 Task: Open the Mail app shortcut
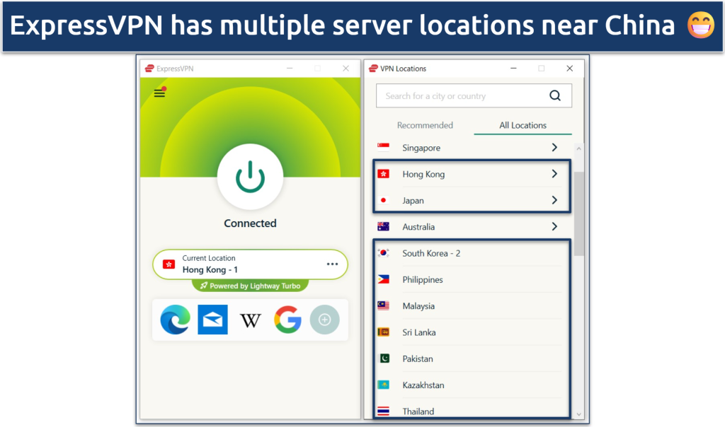212,320
